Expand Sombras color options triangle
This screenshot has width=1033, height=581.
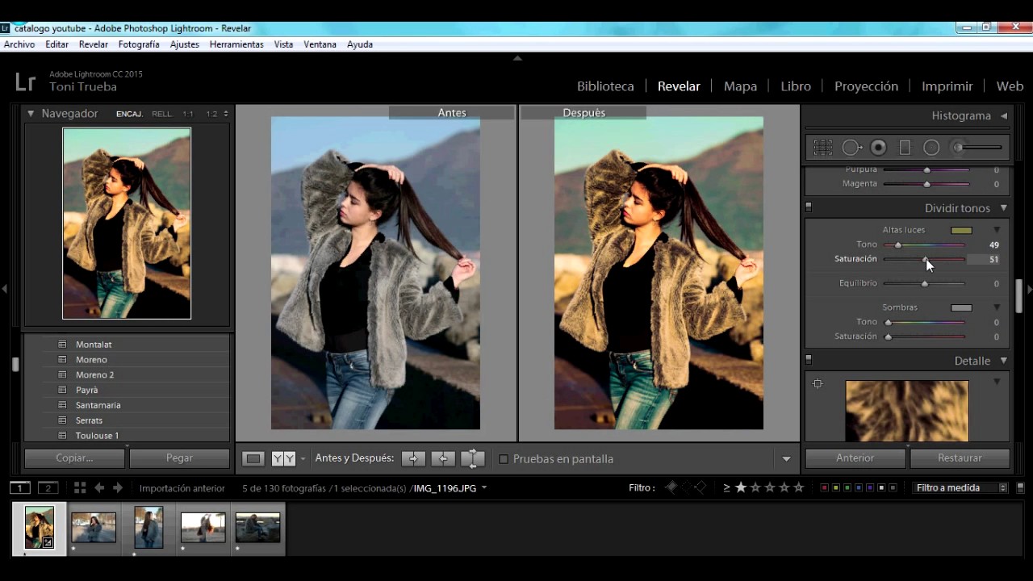[997, 307]
